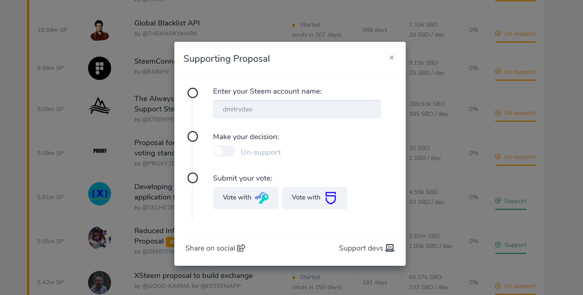Support the 50 SBD per day proposal

[x=511, y=201]
